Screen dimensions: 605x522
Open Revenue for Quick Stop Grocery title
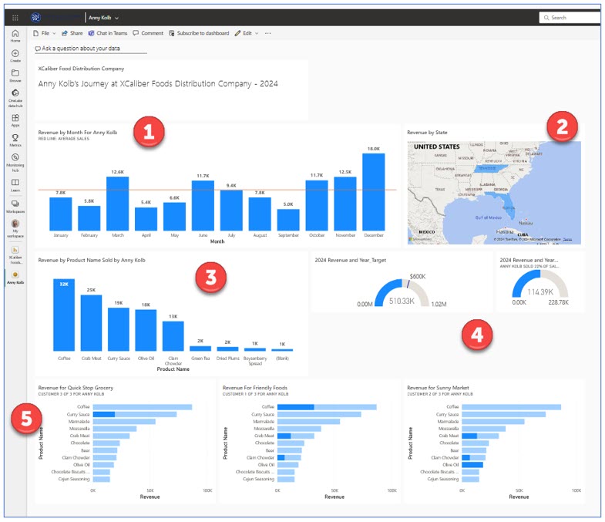[x=76, y=388]
